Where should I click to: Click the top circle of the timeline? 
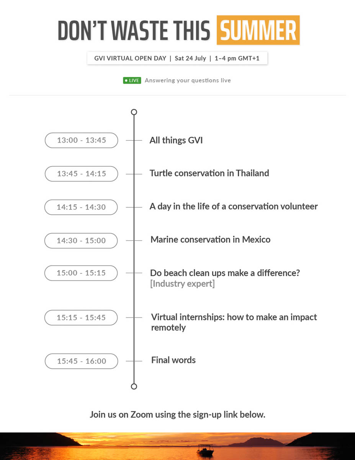pos(134,112)
